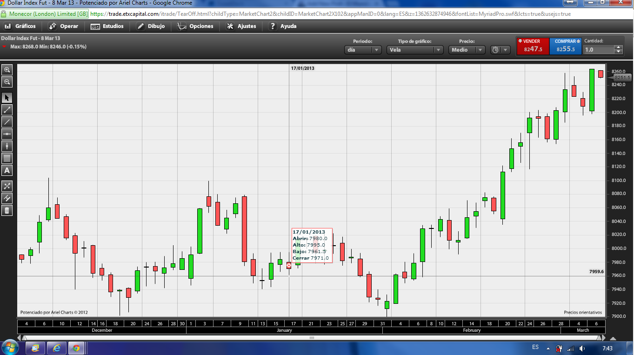This screenshot has width=634, height=355.
Task: Pick the vertical line drawing tool
Action: click(x=7, y=146)
